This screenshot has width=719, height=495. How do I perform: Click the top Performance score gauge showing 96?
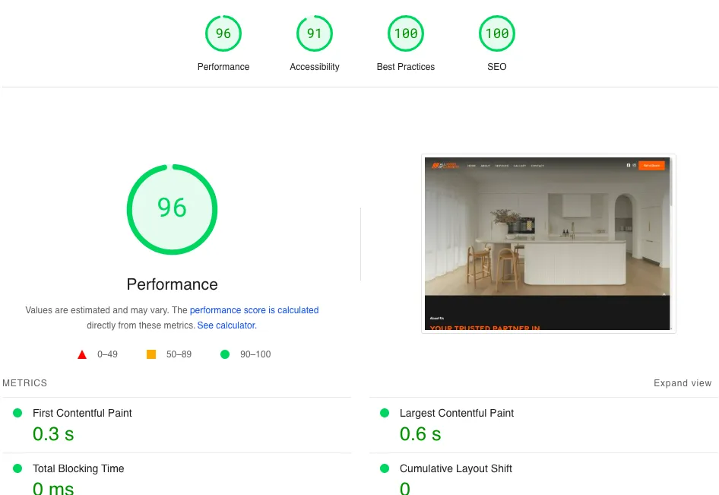(223, 34)
